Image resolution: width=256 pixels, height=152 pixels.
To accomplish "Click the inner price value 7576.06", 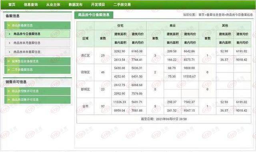I will (x=137, y=94).
